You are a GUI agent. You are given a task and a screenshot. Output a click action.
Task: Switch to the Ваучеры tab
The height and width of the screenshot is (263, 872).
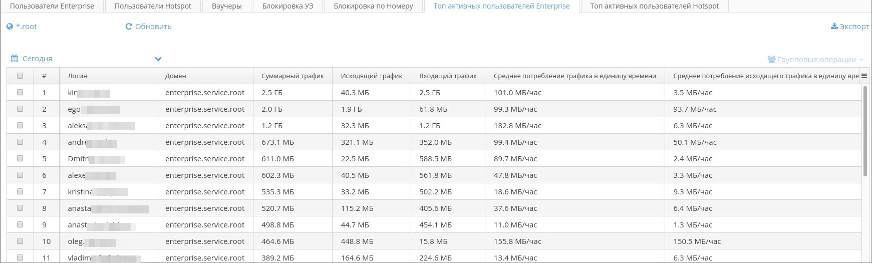point(227,6)
